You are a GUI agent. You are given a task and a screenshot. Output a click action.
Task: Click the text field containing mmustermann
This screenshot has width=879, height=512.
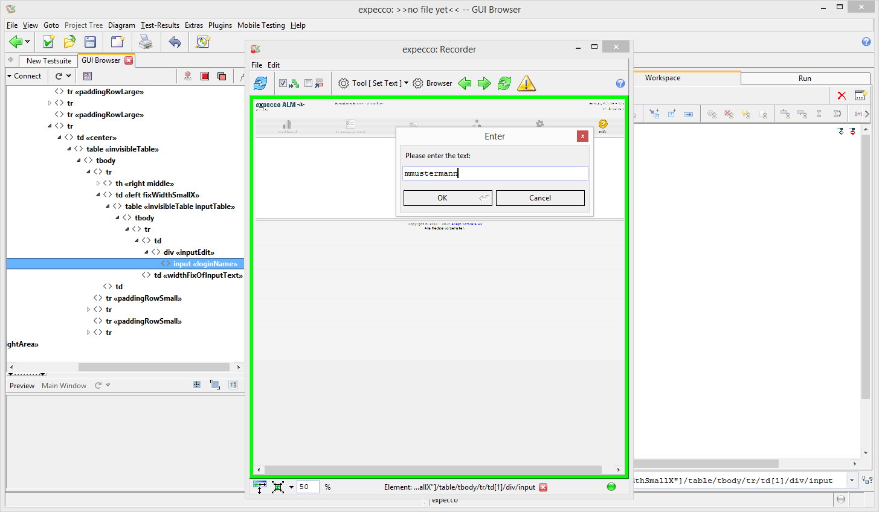point(495,173)
